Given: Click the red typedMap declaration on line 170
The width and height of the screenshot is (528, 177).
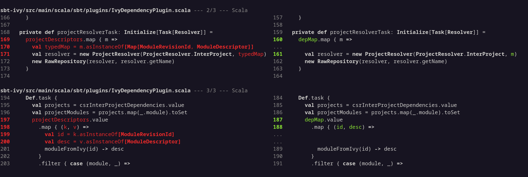Looking at the screenshot, I should click(57, 47).
